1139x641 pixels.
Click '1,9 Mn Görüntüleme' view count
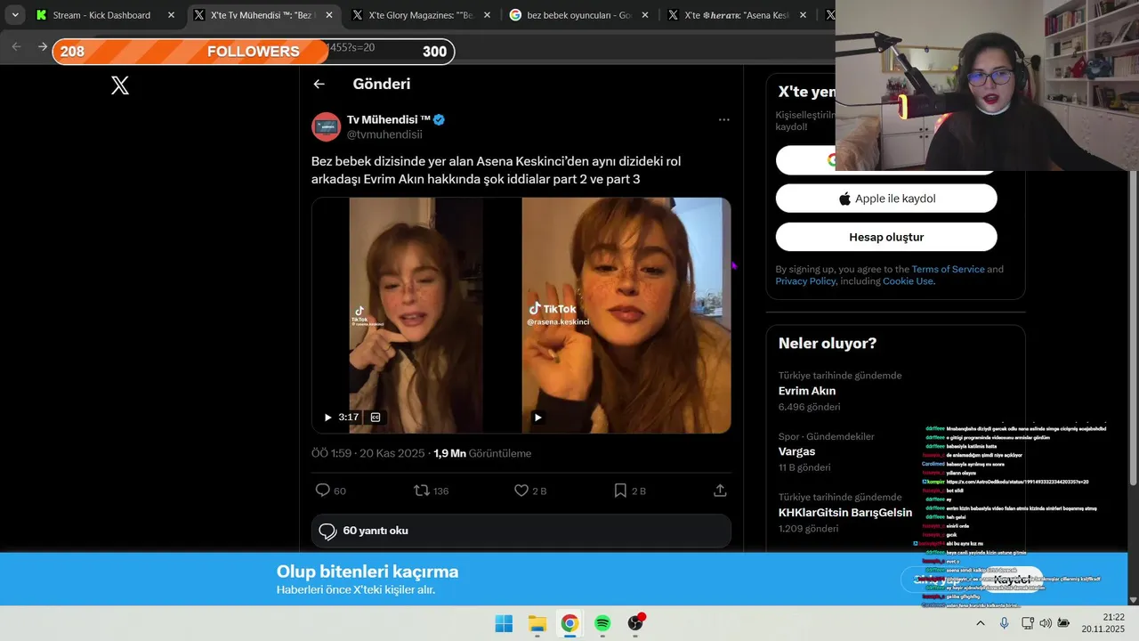click(x=482, y=453)
